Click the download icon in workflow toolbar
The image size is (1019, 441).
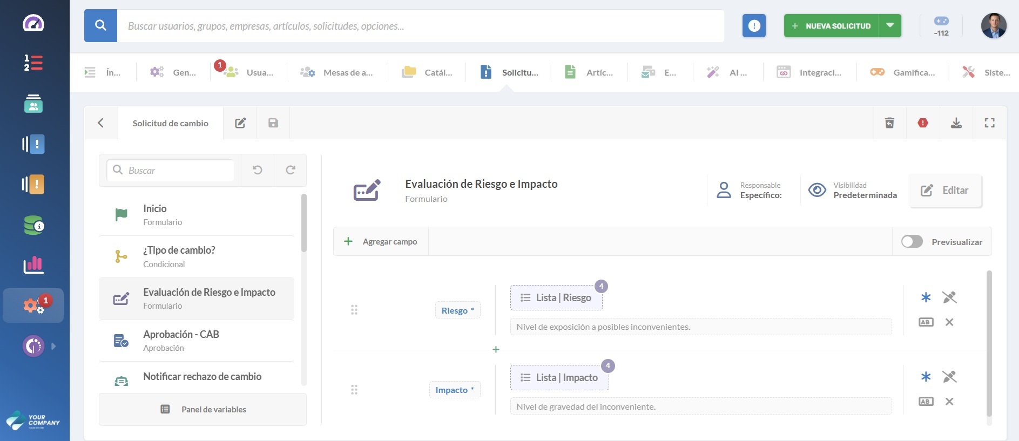pos(956,123)
